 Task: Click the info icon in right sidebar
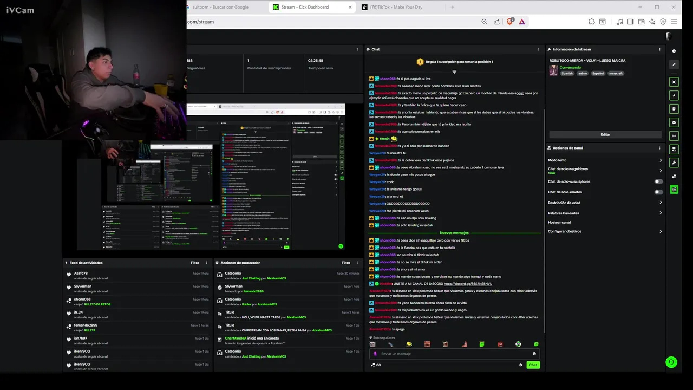coord(674,51)
